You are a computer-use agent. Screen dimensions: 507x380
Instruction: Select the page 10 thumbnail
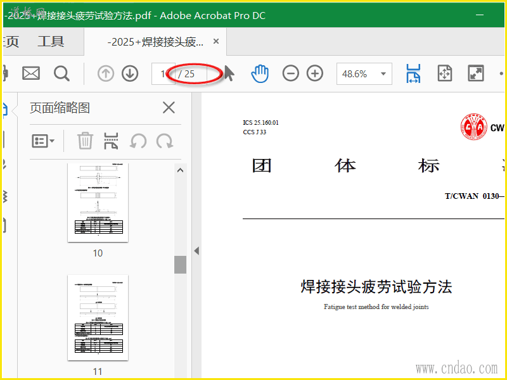pyautogui.click(x=98, y=203)
